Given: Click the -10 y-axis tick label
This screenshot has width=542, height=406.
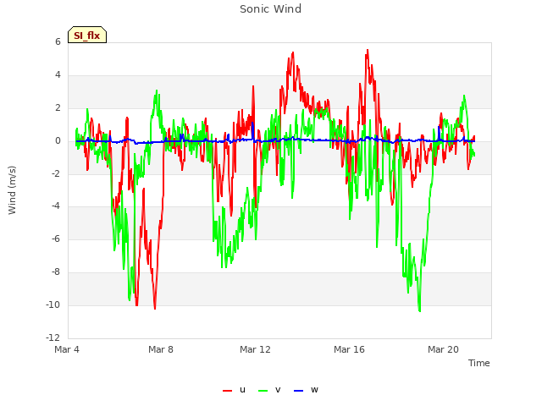Looking at the screenshot, I should [x=53, y=304].
